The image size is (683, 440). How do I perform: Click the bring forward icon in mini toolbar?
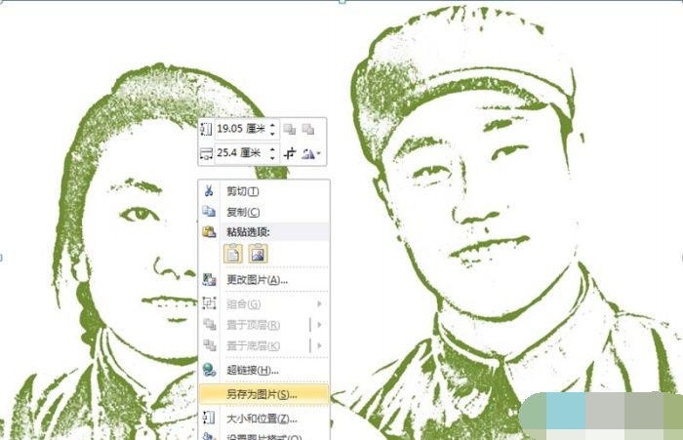[x=290, y=129]
